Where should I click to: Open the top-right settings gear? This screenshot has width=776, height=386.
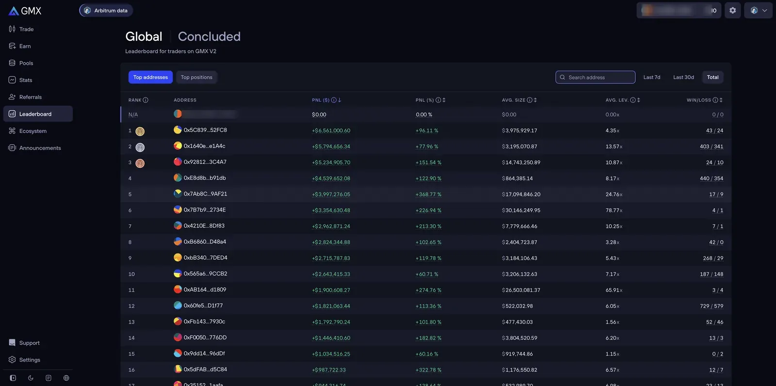[733, 10]
